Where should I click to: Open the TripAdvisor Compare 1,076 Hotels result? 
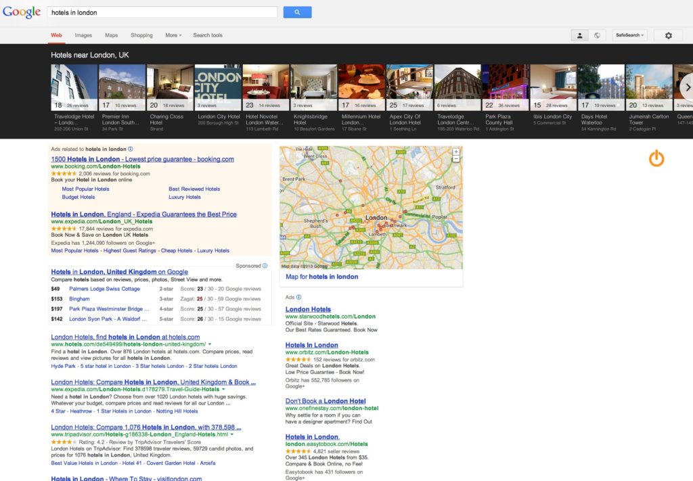(146, 427)
